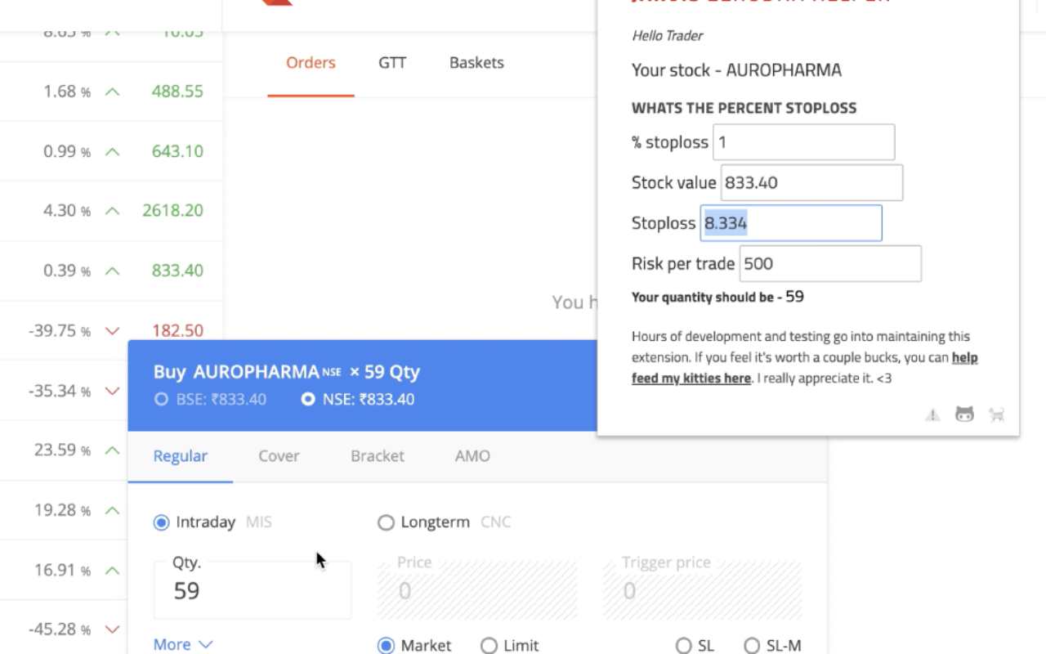Click the -39.75 % change value
1046x654 pixels.
tap(60, 331)
